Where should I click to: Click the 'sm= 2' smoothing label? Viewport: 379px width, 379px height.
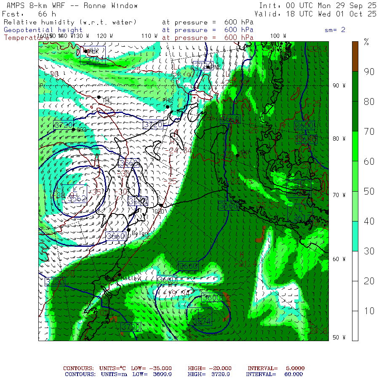coord(335,30)
